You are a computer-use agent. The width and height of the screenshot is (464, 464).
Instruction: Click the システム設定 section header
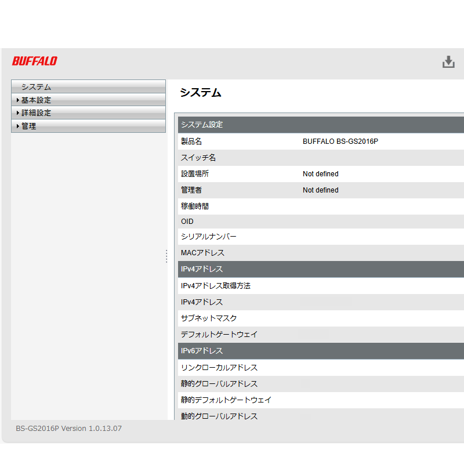pos(202,125)
